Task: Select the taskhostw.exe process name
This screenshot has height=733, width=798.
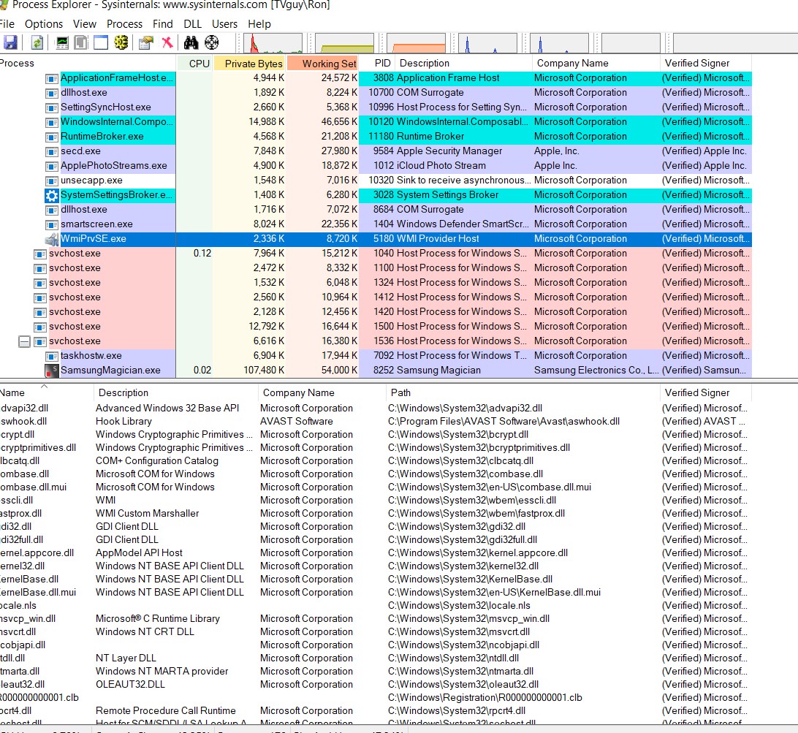Action: coord(91,356)
